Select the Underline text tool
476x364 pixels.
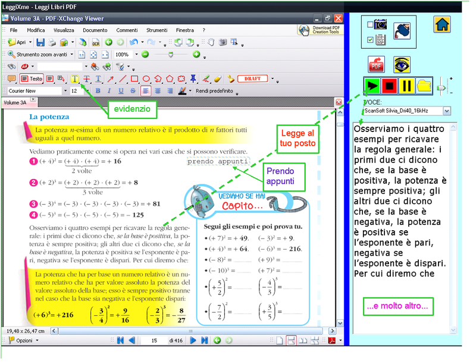click(x=98, y=79)
